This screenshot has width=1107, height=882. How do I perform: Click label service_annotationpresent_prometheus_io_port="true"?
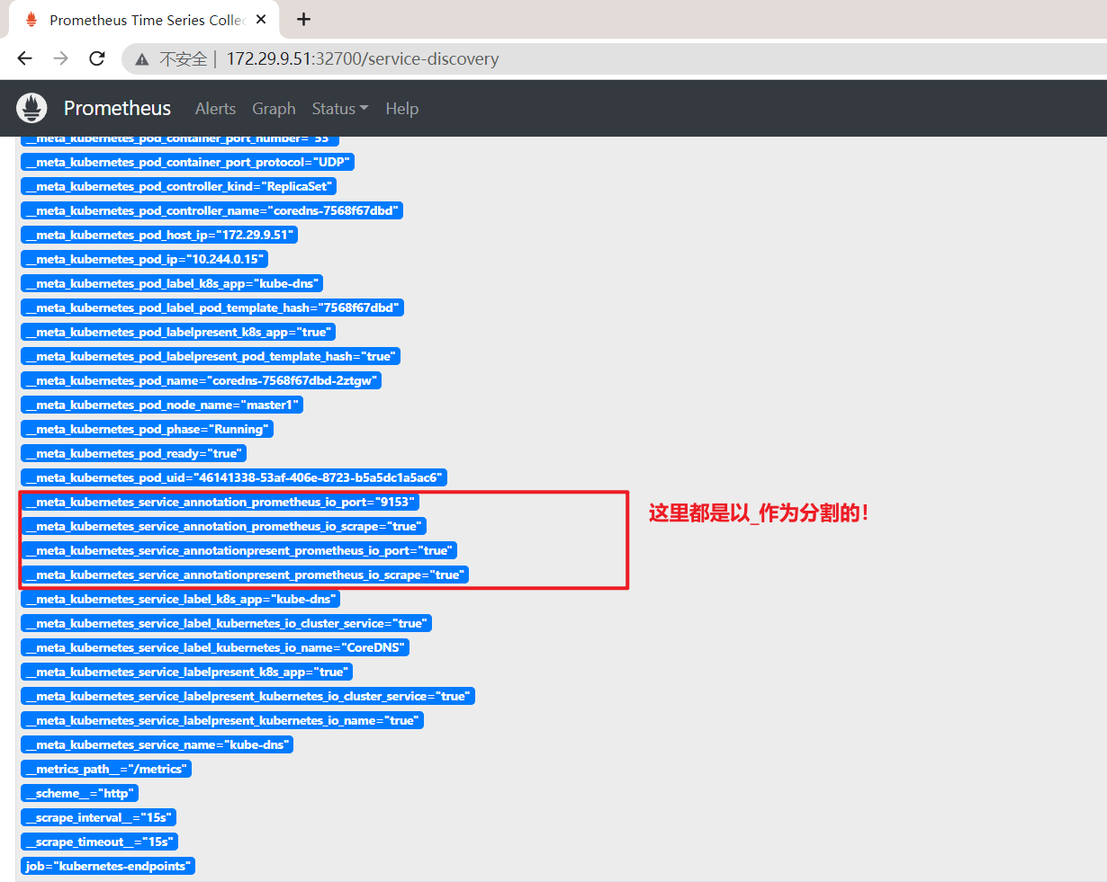pos(239,550)
